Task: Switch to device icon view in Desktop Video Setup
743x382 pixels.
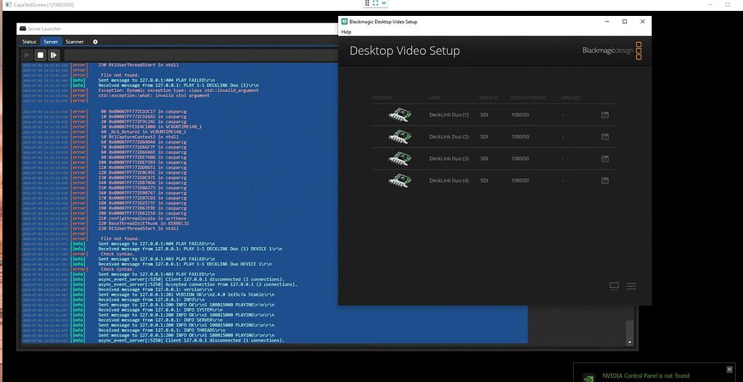Action: 614,286
